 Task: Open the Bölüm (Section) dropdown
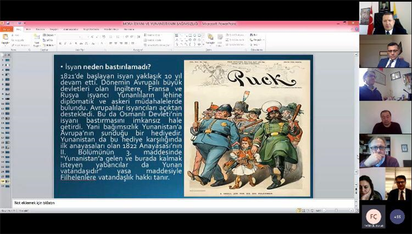[49, 45]
